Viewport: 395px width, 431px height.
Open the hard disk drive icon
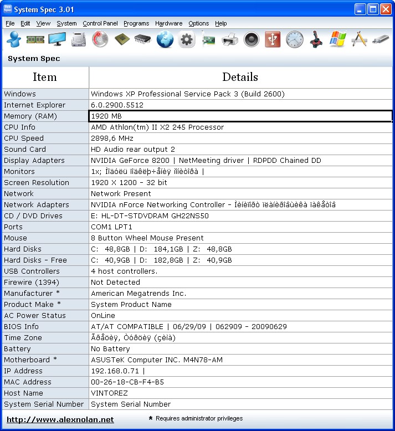(79, 39)
